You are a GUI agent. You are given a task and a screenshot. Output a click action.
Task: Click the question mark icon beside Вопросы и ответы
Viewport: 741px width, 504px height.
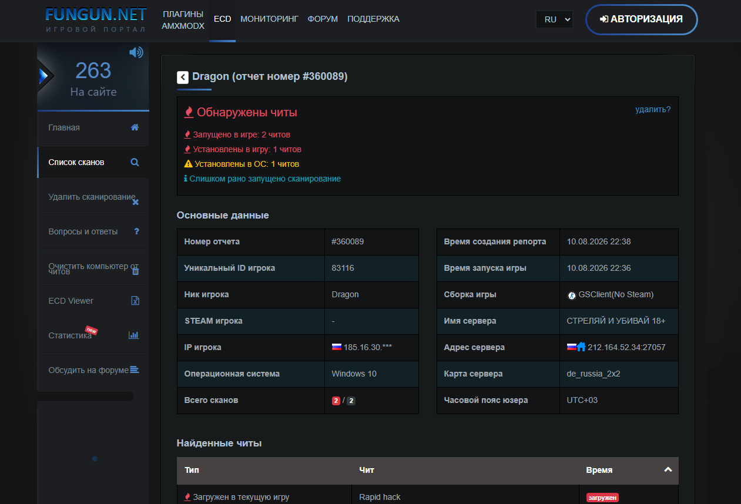click(x=136, y=231)
